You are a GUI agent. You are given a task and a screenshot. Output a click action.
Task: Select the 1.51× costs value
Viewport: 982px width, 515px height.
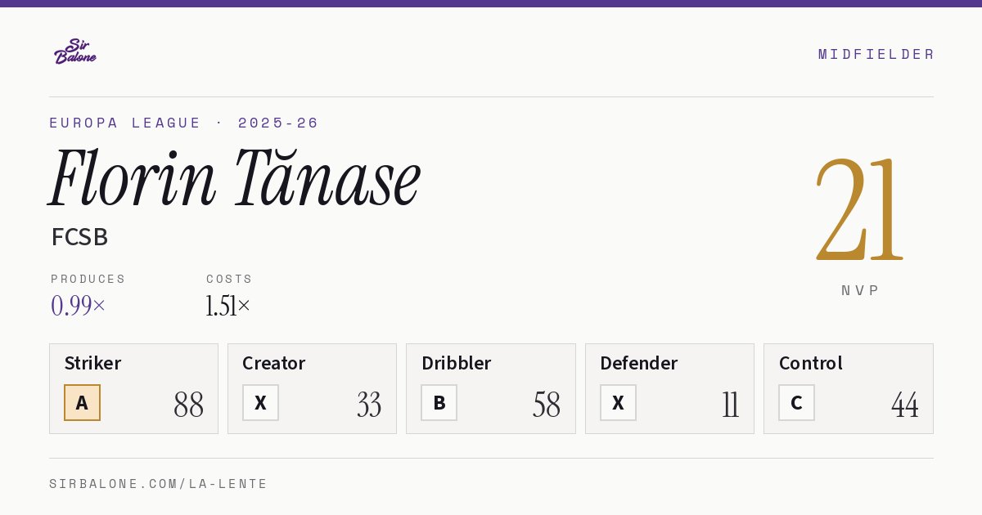coord(228,306)
